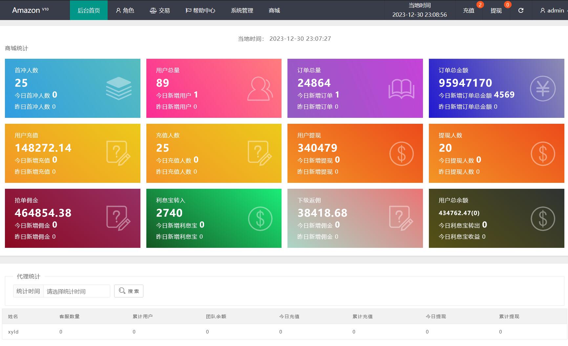568x346 pixels.
Task: Open the admin user menu
Action: [554, 11]
